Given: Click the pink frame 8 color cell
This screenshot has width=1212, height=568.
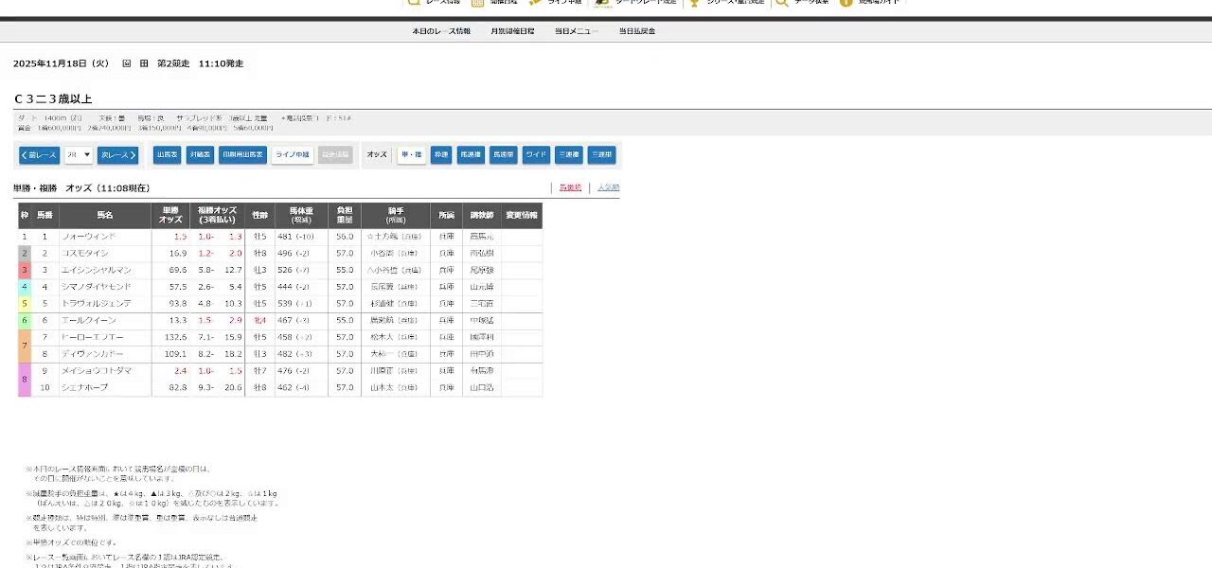Looking at the screenshot, I should 25,379.
